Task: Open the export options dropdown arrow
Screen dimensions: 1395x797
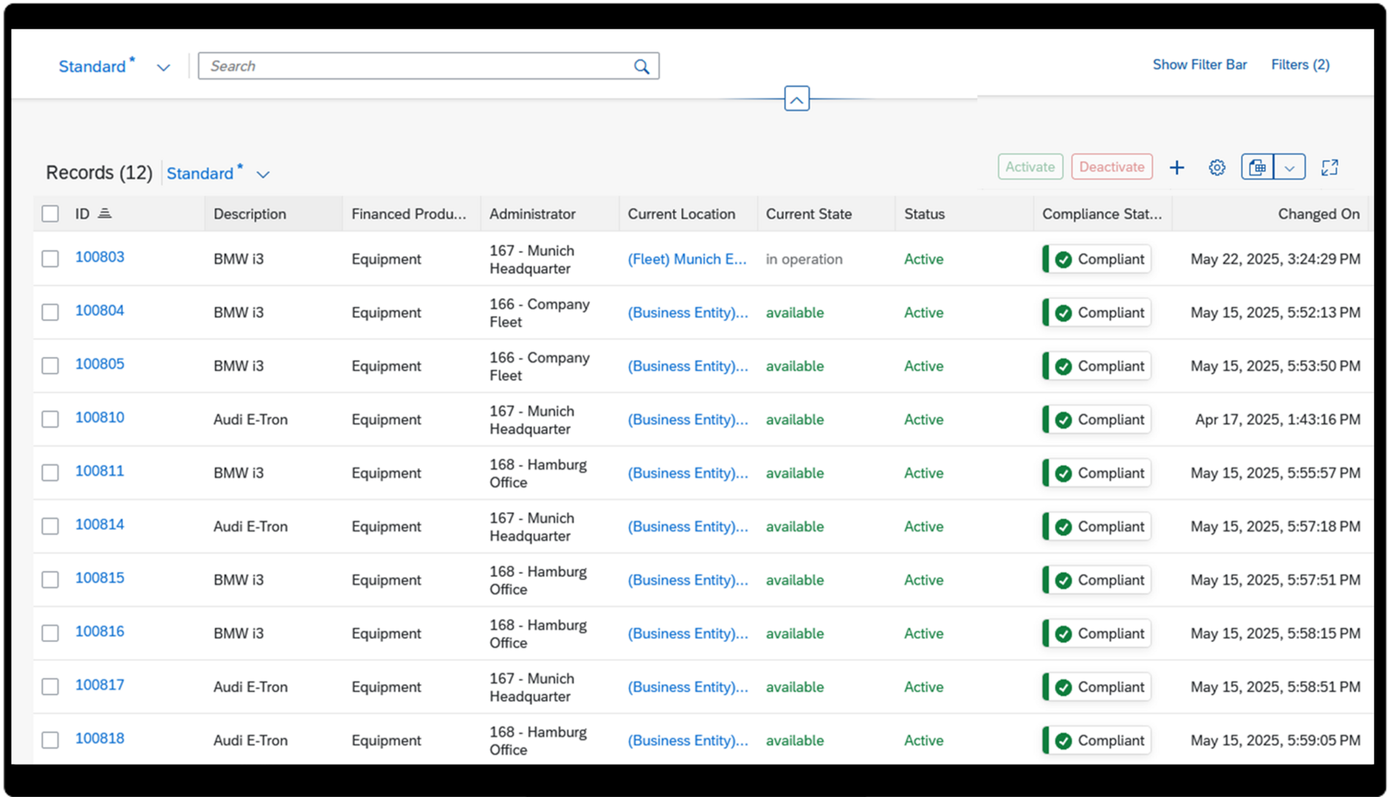Action: [x=1289, y=168]
